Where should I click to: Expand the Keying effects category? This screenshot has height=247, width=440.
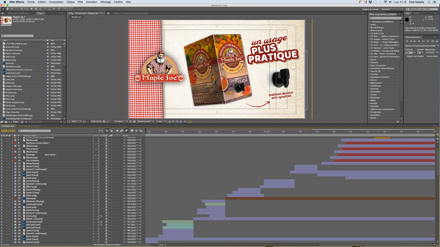370,94
